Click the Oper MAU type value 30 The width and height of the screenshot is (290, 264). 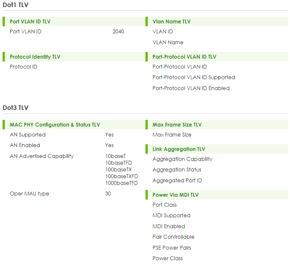pos(108,194)
